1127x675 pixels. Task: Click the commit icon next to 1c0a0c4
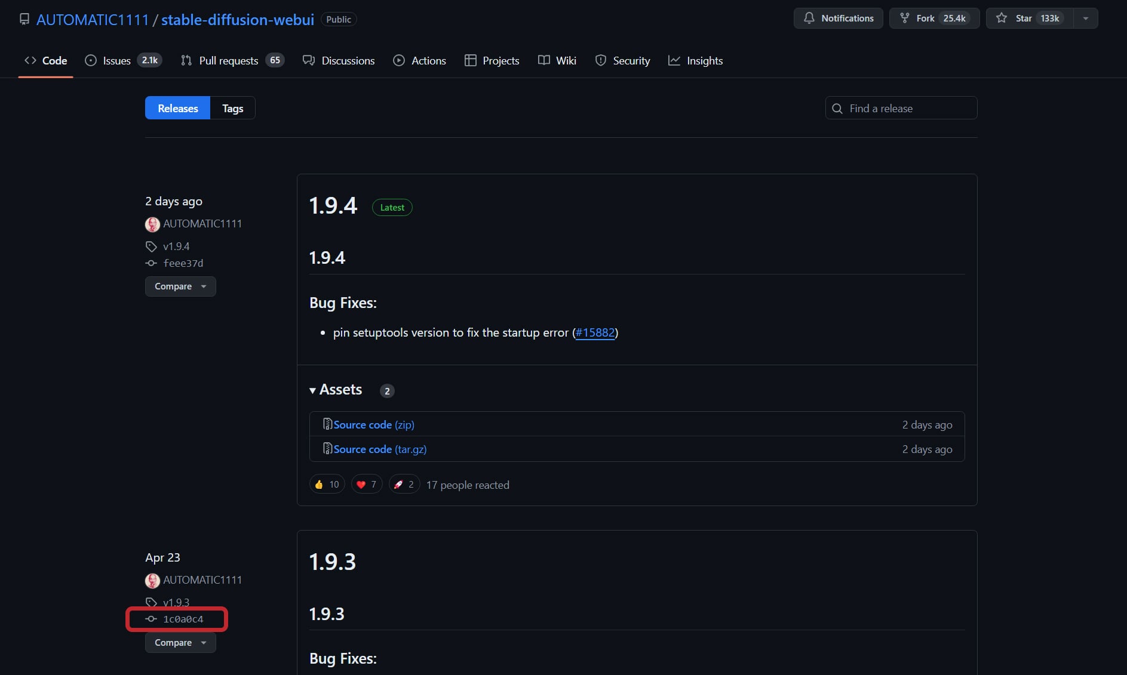point(151,619)
